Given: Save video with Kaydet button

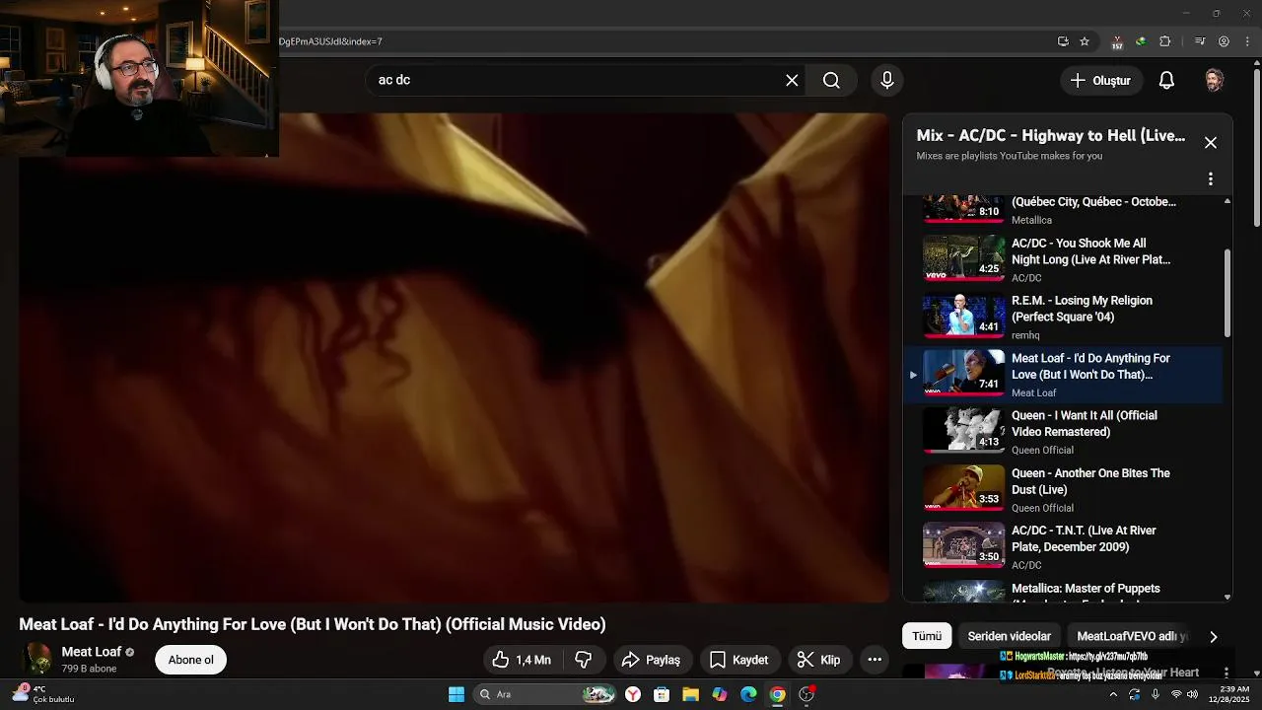Looking at the screenshot, I should (739, 660).
